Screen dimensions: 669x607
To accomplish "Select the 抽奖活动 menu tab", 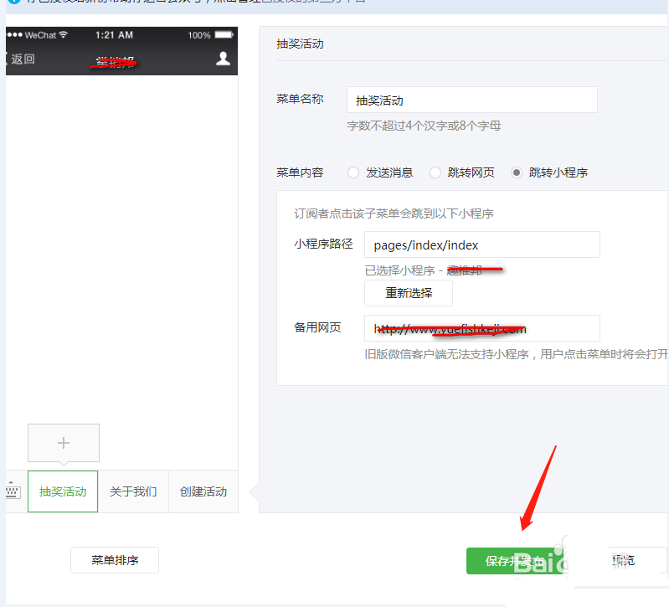I will click(63, 491).
